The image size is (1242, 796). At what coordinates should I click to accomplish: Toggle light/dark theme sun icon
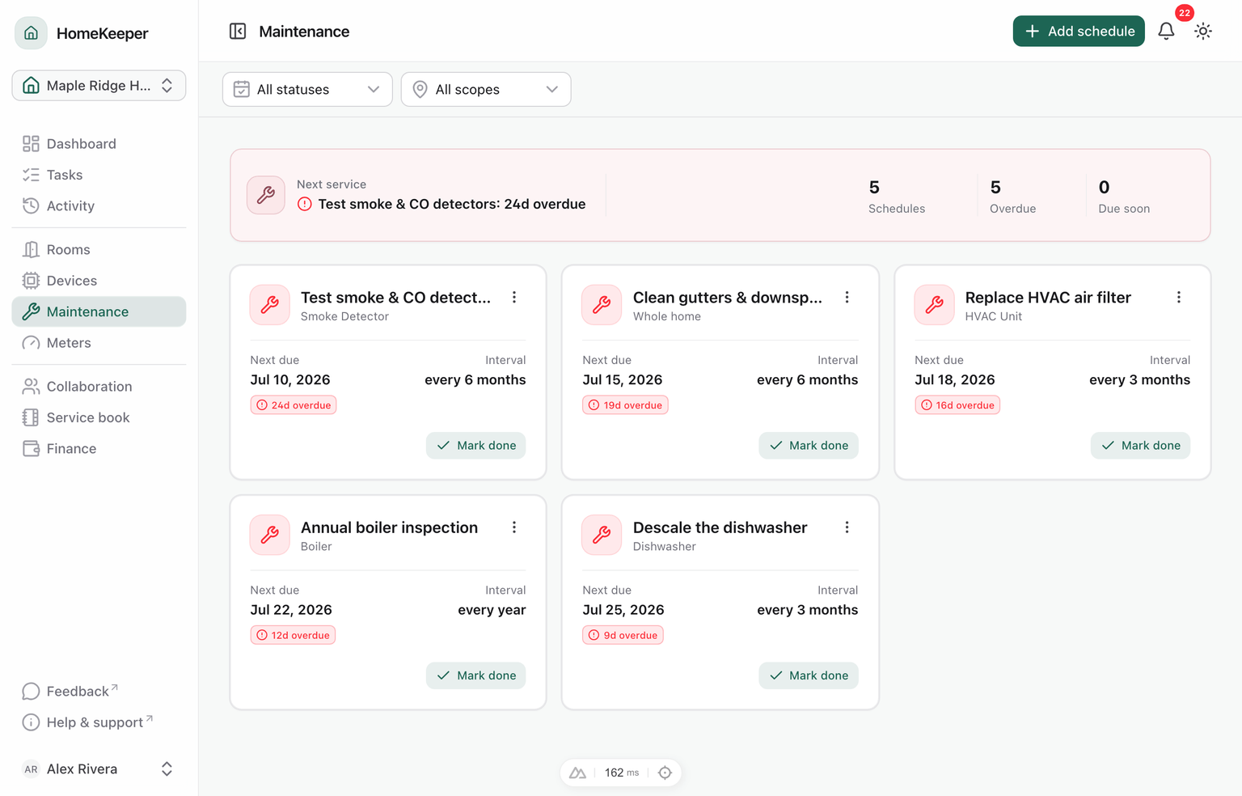click(x=1203, y=32)
